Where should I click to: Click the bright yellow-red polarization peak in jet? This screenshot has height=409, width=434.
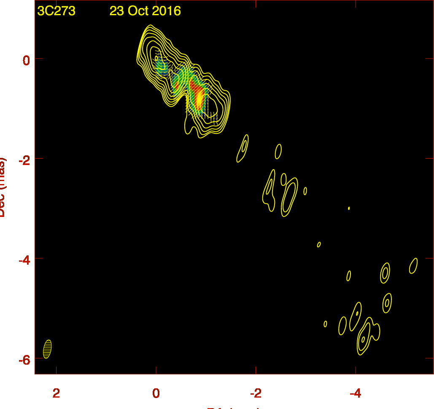(x=199, y=99)
